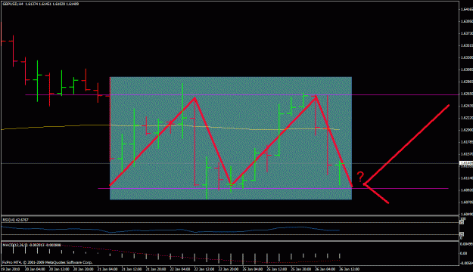Image resolution: width=473 pixels, height=272 pixels.
Task: Click the 25 Jan 20:00 time label
Action: (300, 269)
